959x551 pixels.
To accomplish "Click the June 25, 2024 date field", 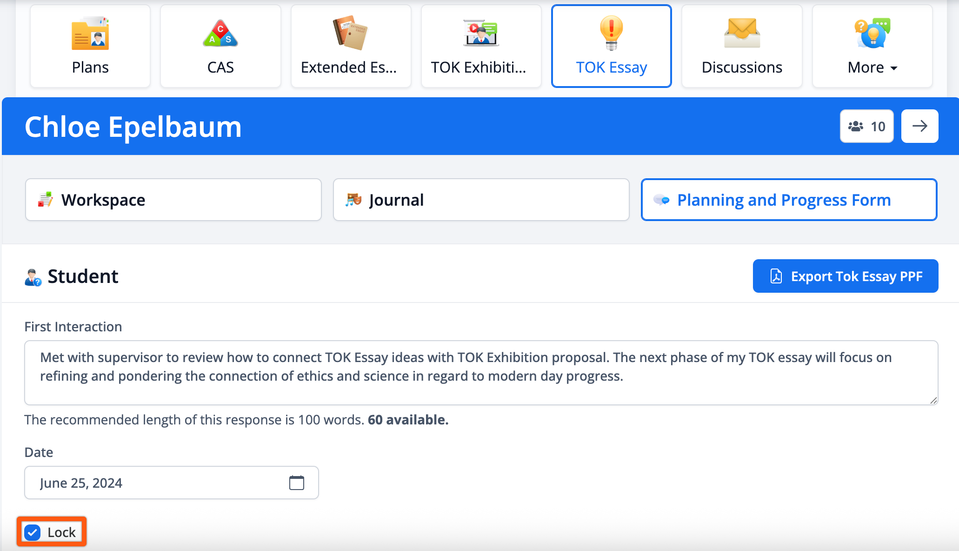I will point(153,483).
